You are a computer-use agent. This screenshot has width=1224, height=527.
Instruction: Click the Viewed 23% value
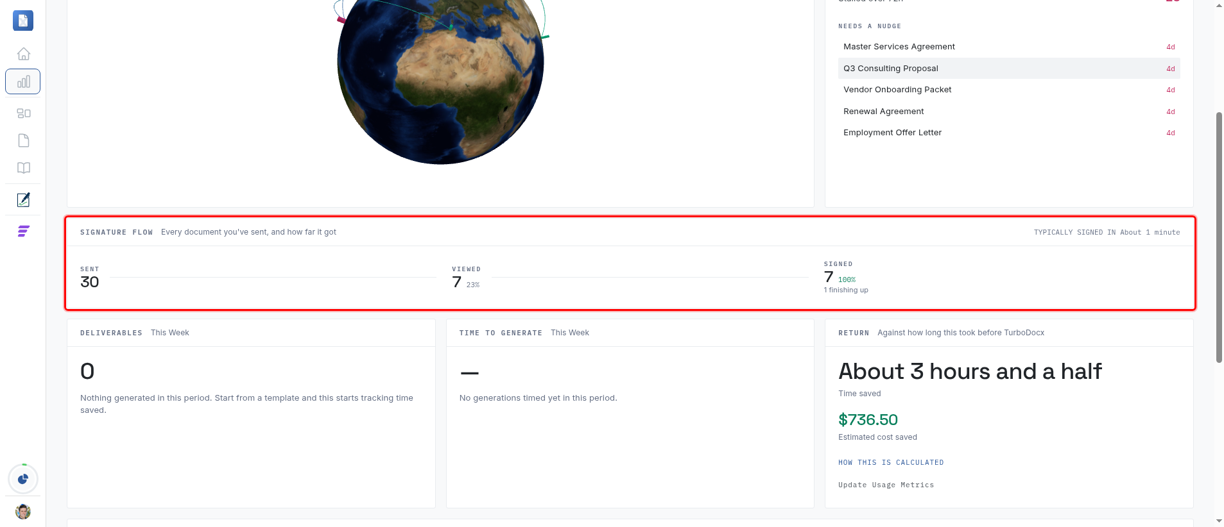pos(473,285)
